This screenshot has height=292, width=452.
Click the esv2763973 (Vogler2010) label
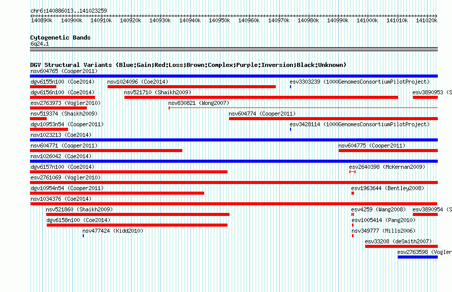pyautogui.click(x=66, y=103)
